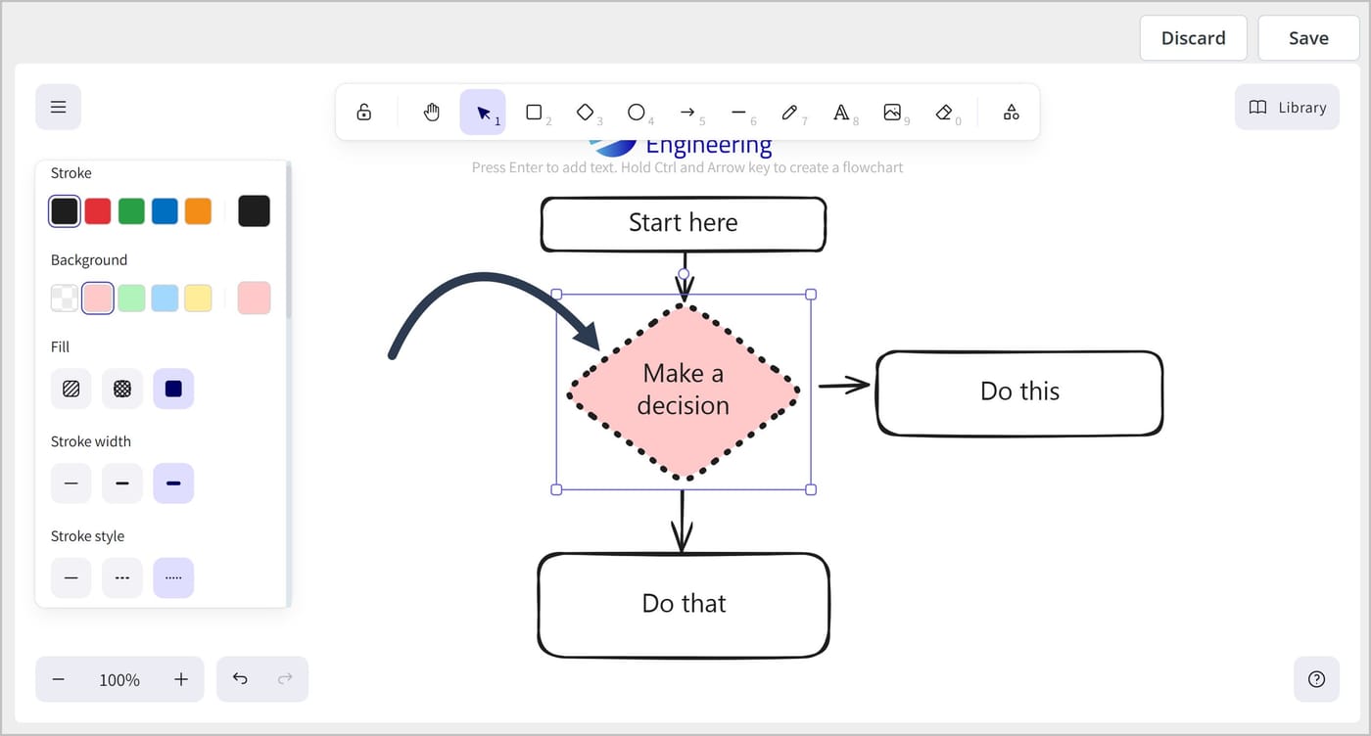Screen dimensions: 1371x736
Task: Click the rotation handle above the diamond
Action: [x=684, y=274]
